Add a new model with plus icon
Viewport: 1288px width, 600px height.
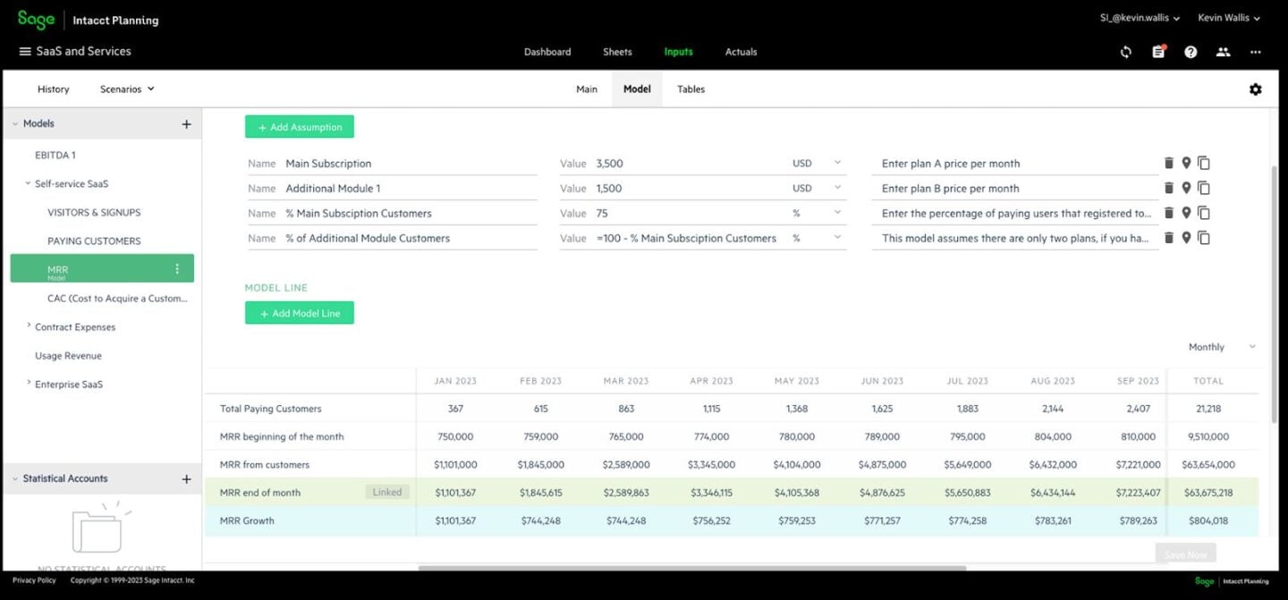[x=186, y=124]
